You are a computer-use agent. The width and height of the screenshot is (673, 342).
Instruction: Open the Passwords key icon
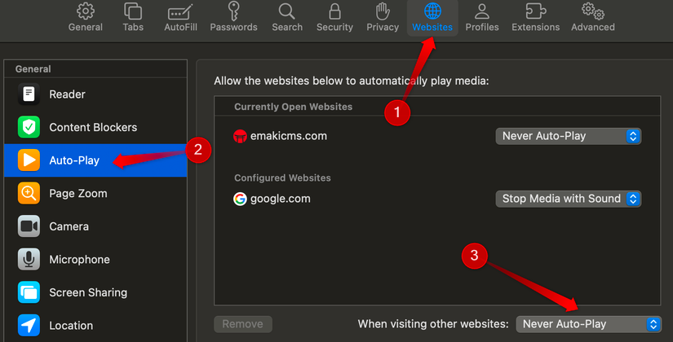pyautogui.click(x=233, y=11)
